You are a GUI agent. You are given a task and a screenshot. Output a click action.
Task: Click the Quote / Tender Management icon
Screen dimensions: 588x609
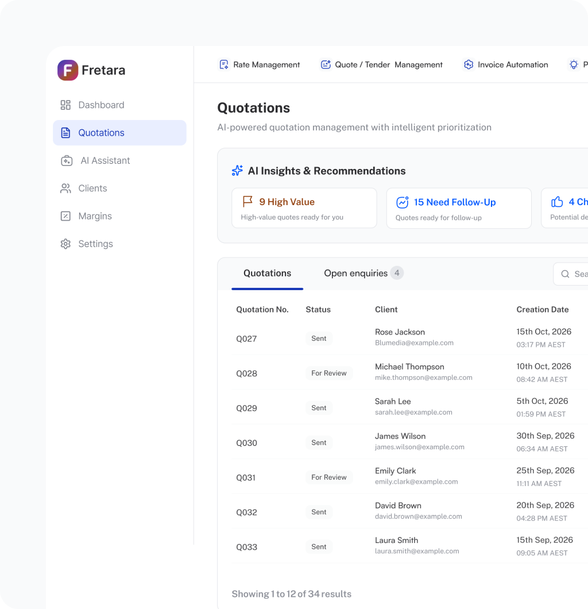pyautogui.click(x=326, y=64)
